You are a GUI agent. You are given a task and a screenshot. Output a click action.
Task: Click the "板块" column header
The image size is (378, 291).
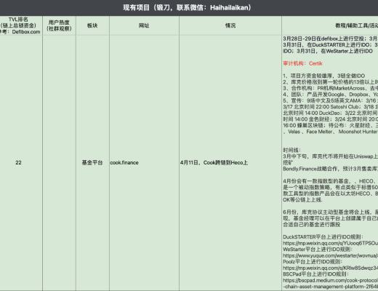point(92,25)
